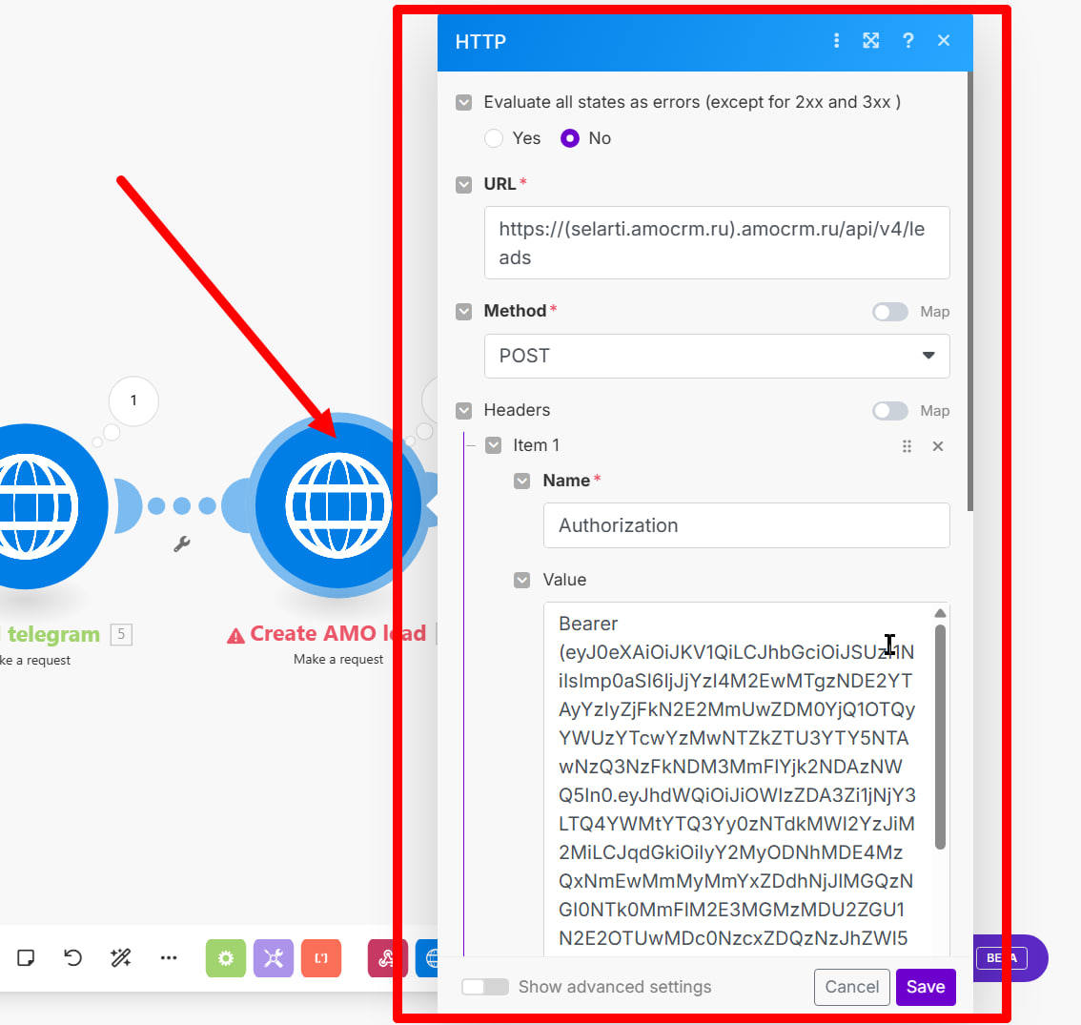
Task: Toggle Show advanced settings switch
Action: click(485, 987)
